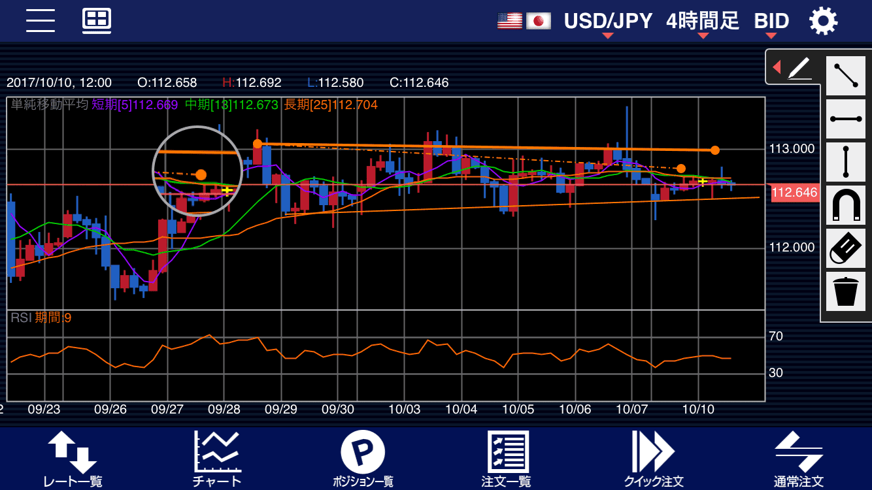The width and height of the screenshot is (872, 490).
Task: Tap the RSI 期間:9 indicator label
Action: click(41, 318)
